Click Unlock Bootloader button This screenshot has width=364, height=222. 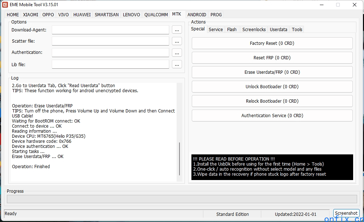[272, 87]
